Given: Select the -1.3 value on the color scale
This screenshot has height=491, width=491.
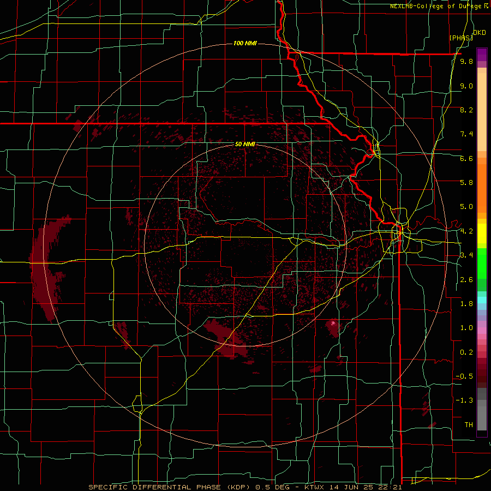Looking at the screenshot, I should tap(464, 400).
